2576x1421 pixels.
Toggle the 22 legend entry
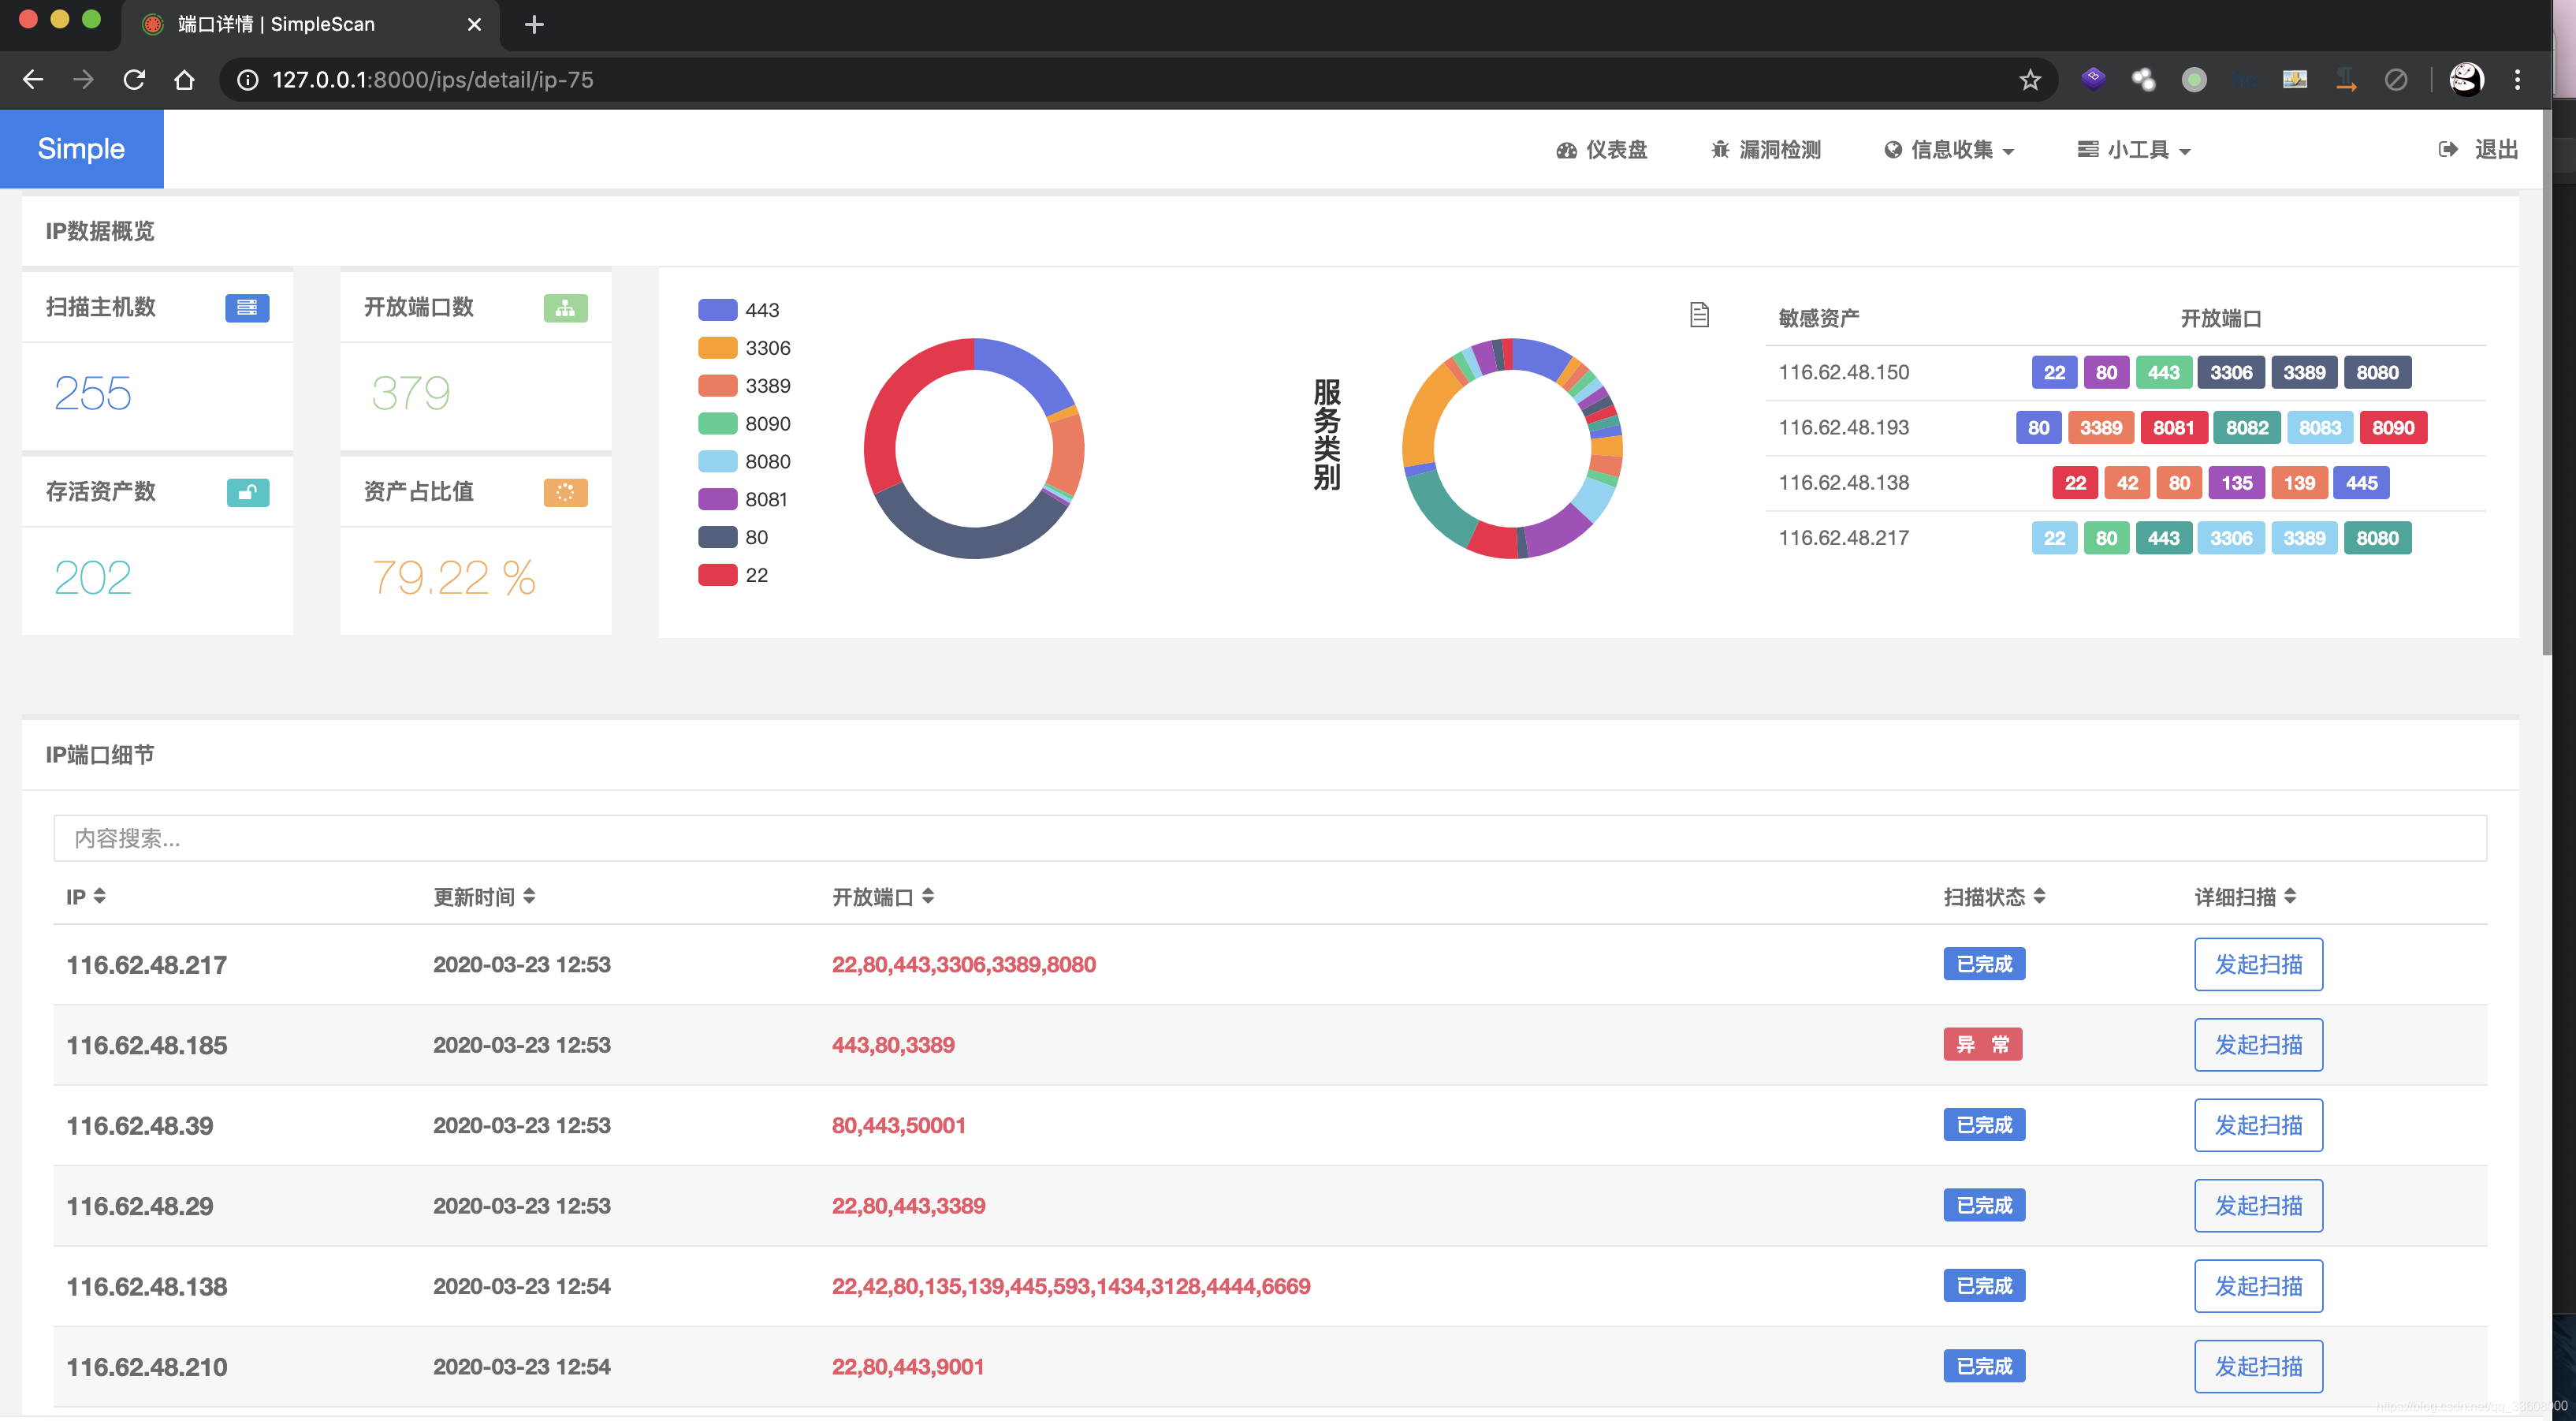(733, 576)
